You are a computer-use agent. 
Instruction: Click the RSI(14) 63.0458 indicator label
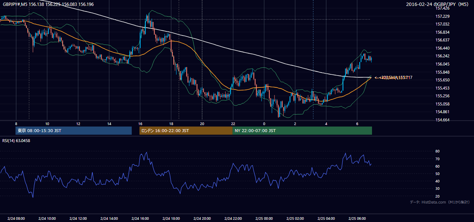click(16, 141)
